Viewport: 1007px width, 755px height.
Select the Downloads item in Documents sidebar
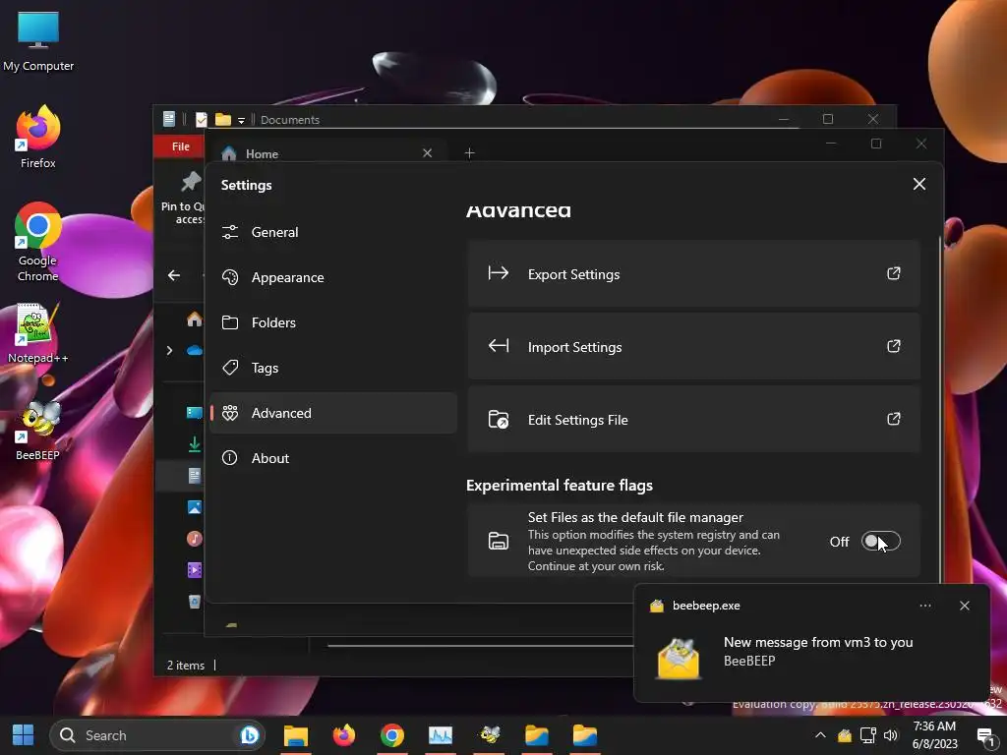click(194, 444)
